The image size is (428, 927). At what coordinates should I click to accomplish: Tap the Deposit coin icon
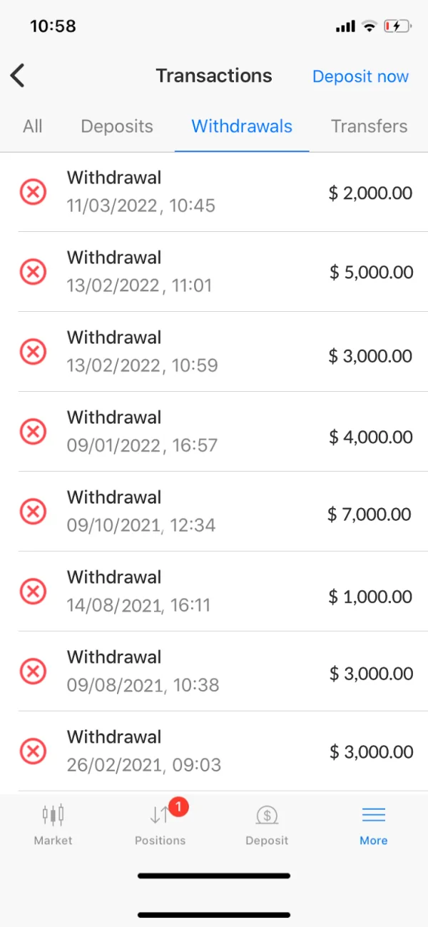click(267, 815)
